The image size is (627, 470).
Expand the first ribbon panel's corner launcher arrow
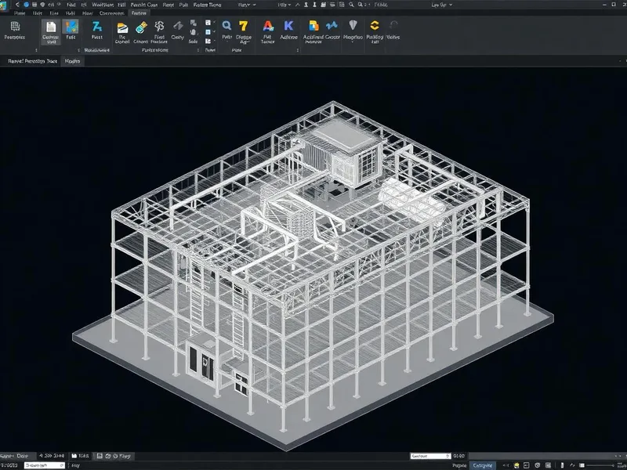36,50
